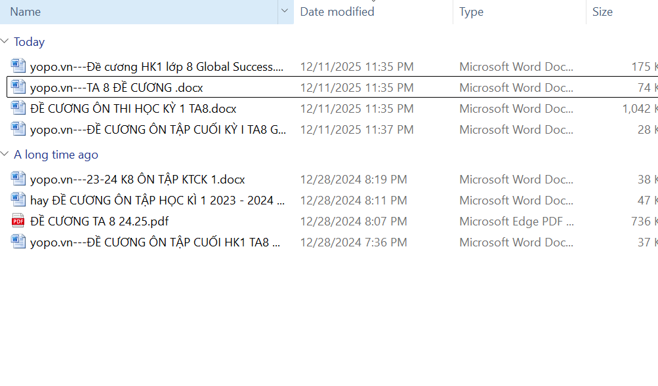
Task: Click the PDF icon of ĐỀ CƯƠNG TA 8 24.25
Action: coord(18,221)
